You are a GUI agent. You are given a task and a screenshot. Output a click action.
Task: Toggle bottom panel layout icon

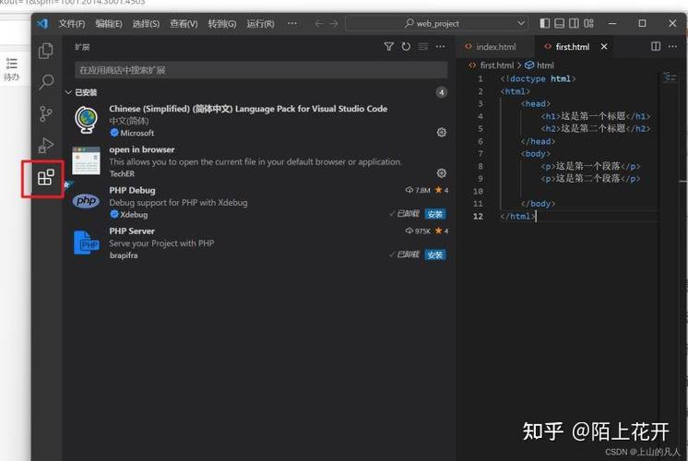pos(560,23)
